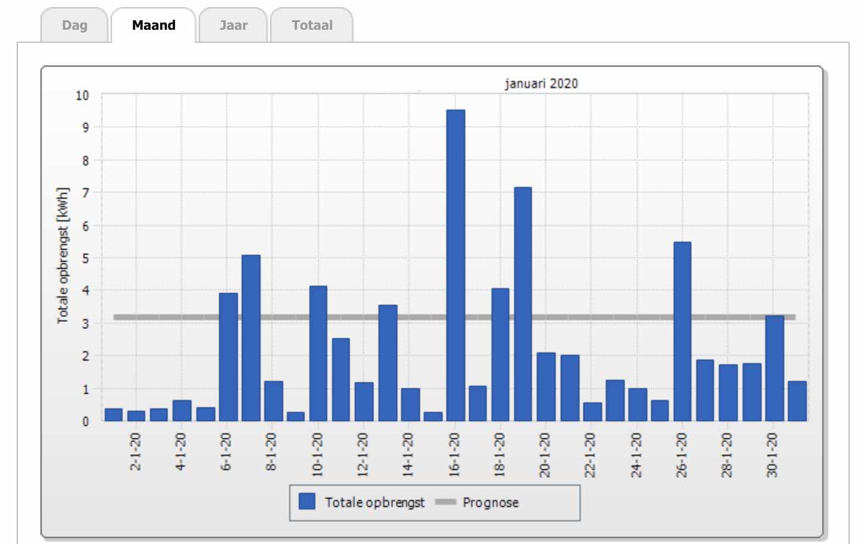Click the Totale opbrengst legend label

pyautogui.click(x=374, y=502)
